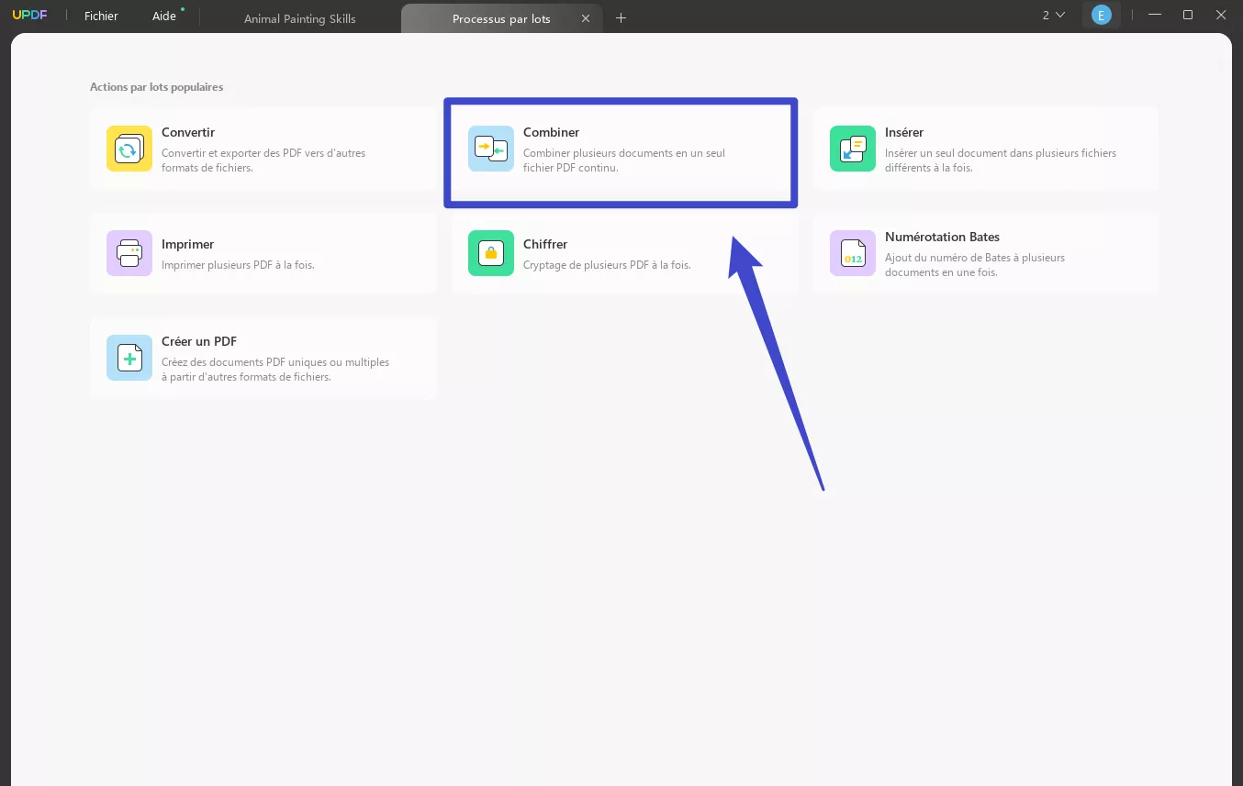Image resolution: width=1243 pixels, height=786 pixels.
Task: Open the Fichier menu
Action: [101, 17]
